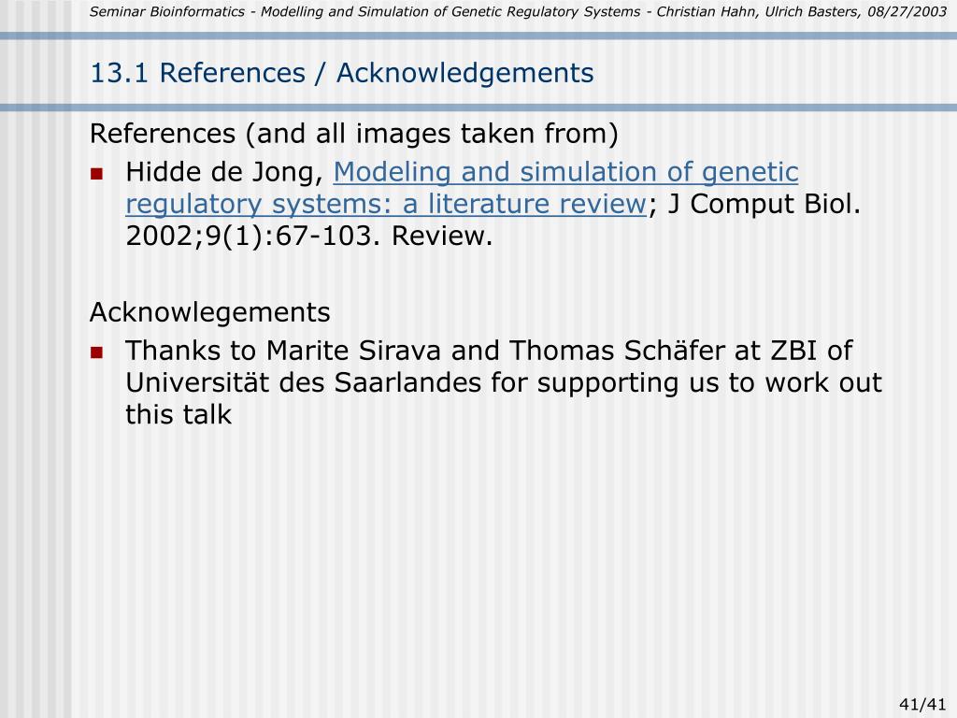
Task: Click the blue bar below the title
Action: click(x=478, y=108)
